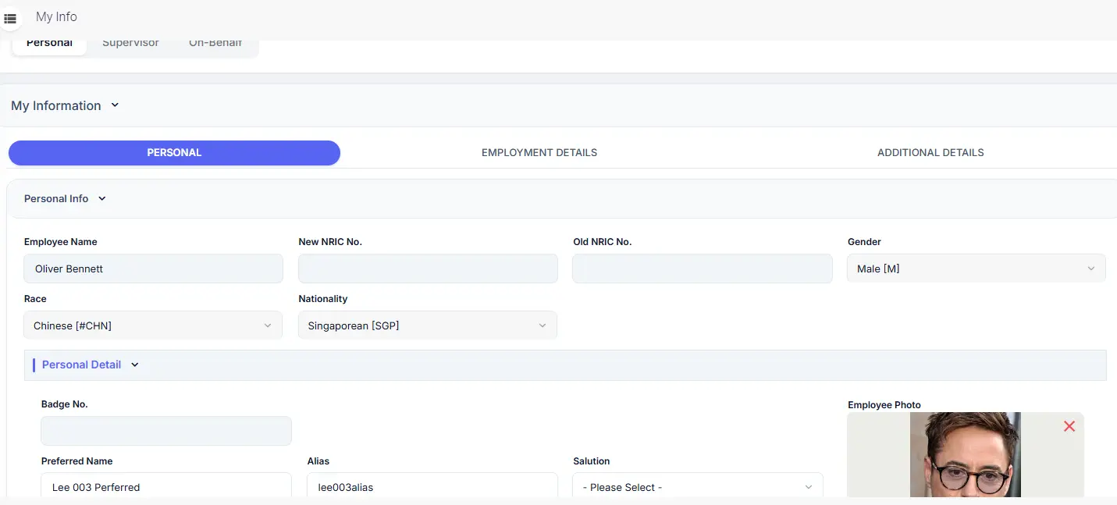
Task: Click the Personal Info heading text
Action: coord(56,198)
